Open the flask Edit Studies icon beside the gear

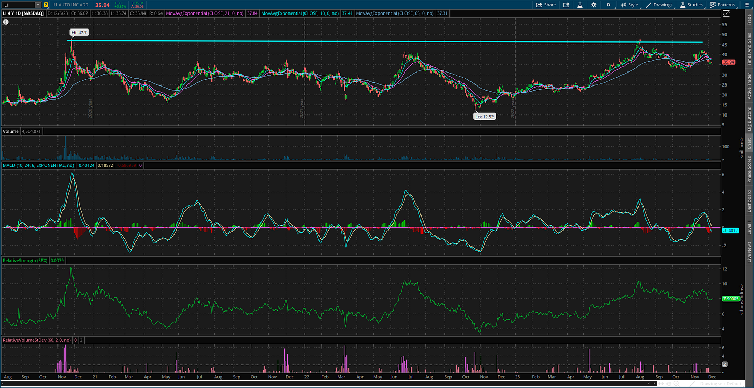pyautogui.click(x=580, y=5)
